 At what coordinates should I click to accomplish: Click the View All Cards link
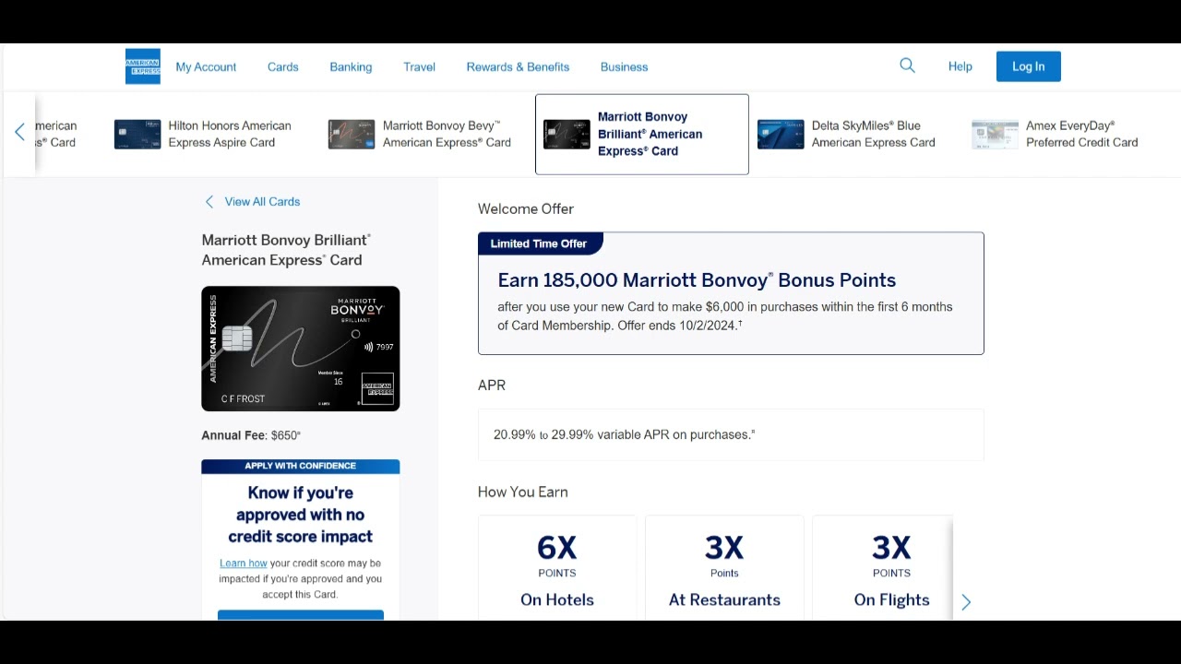pyautogui.click(x=262, y=201)
